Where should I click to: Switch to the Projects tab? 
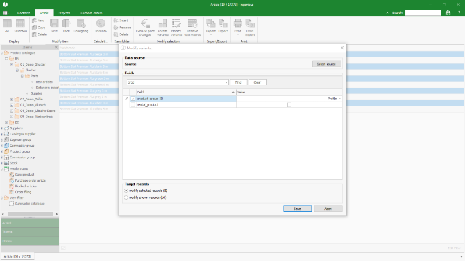click(64, 13)
